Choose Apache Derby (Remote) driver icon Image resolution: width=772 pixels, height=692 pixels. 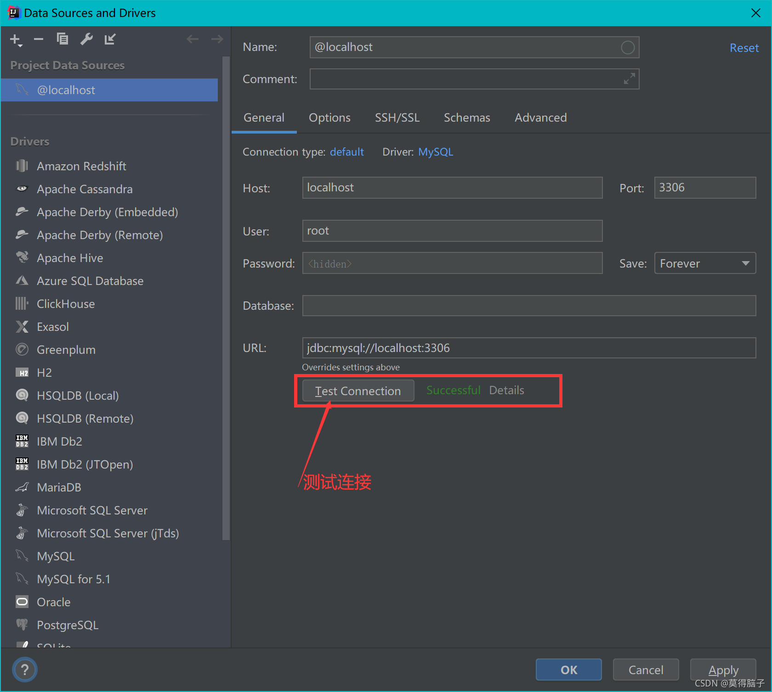click(22, 234)
